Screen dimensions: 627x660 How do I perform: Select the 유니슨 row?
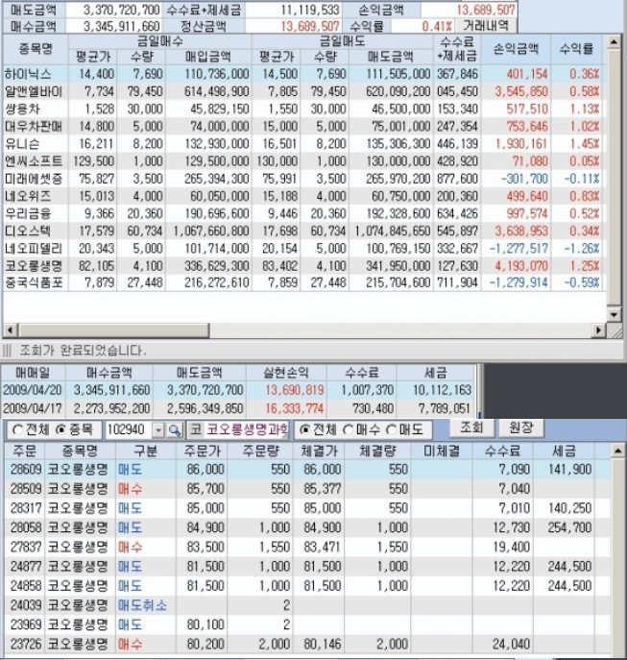(303, 144)
